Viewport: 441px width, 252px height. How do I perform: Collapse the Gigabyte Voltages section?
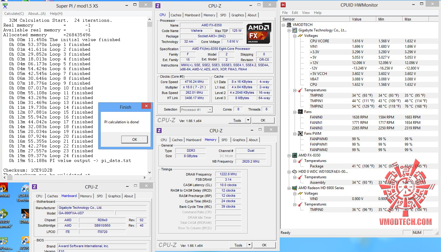[295, 36]
